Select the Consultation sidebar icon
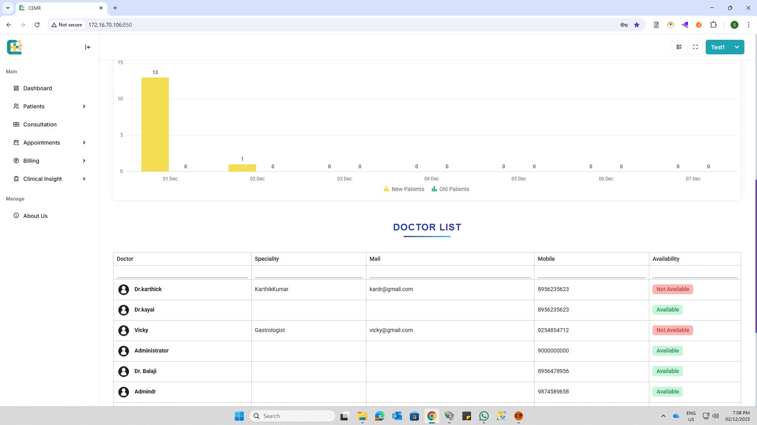Viewport: 757px width, 425px height. (x=16, y=124)
